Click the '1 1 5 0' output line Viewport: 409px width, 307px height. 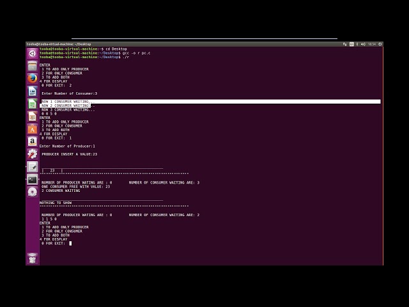[49, 219]
